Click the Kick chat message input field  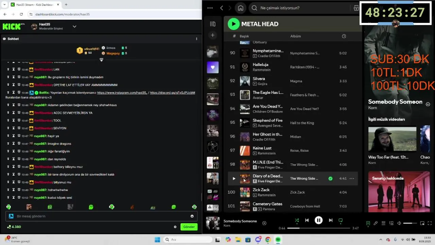click(x=101, y=216)
